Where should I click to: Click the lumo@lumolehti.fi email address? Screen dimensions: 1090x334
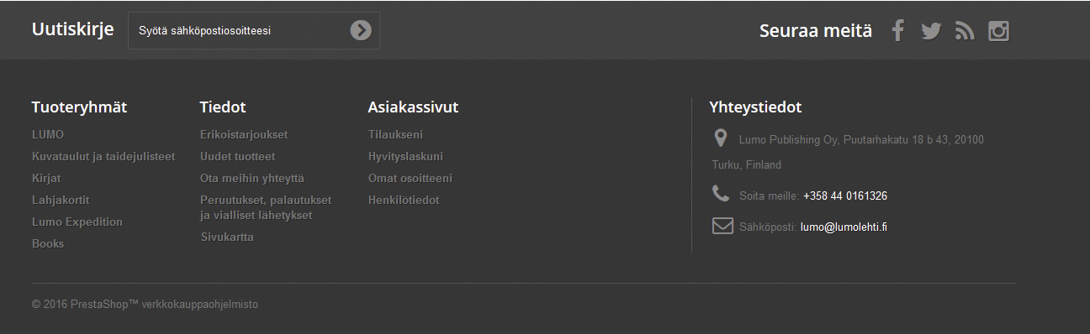tap(844, 227)
